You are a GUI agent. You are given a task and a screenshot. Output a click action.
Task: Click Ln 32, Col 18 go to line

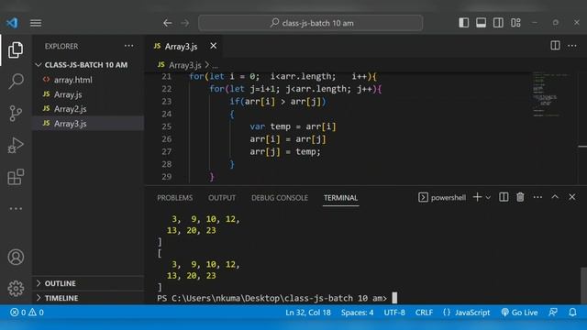pyautogui.click(x=308, y=312)
